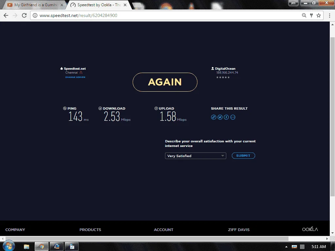Screen dimensions: 335x251
Task: Click the site info icon in address bar
Action: (x=35, y=15)
